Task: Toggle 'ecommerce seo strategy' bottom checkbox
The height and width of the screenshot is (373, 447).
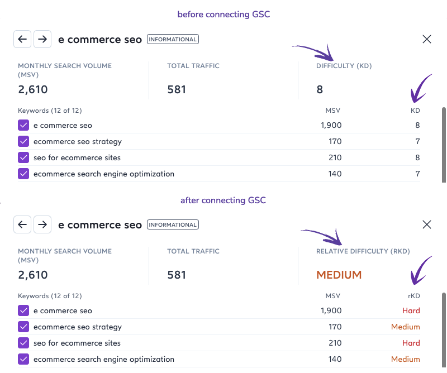Action: (x=23, y=327)
